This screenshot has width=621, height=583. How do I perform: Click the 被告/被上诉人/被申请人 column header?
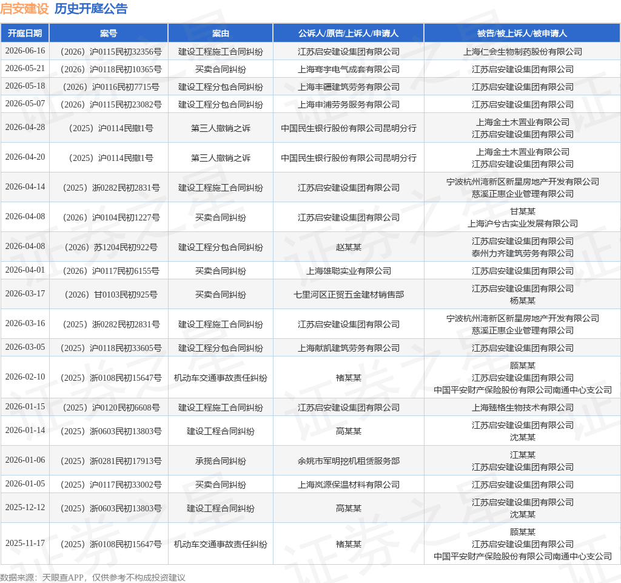(x=522, y=33)
